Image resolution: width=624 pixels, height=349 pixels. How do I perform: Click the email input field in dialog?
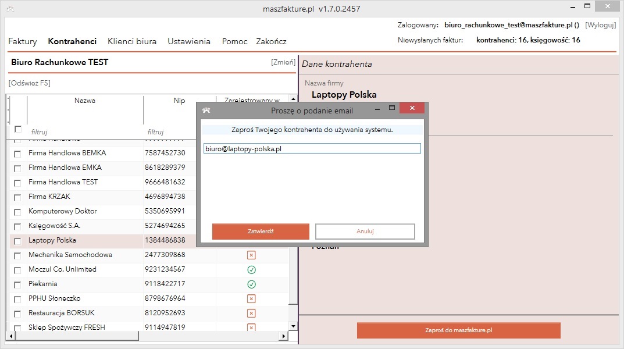[x=312, y=148]
